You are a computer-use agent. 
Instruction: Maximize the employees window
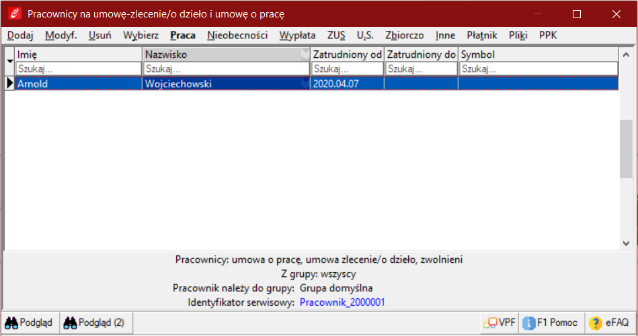[x=576, y=13]
